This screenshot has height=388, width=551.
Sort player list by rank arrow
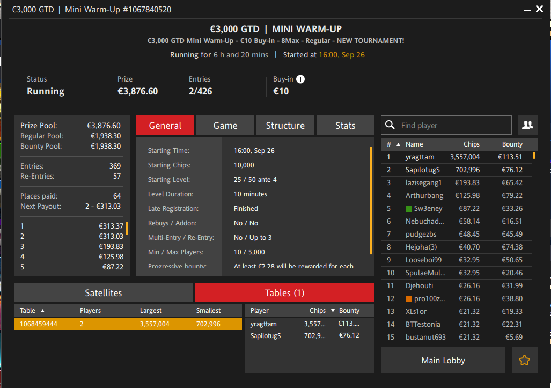(x=398, y=144)
